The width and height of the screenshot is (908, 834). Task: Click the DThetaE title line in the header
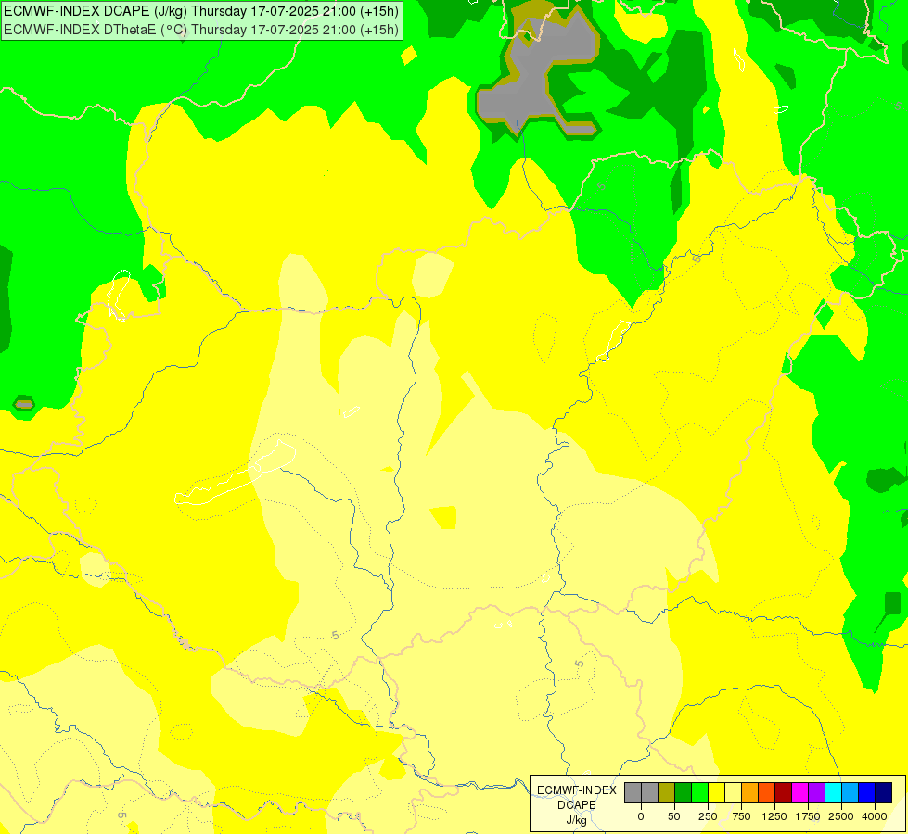[x=201, y=30]
